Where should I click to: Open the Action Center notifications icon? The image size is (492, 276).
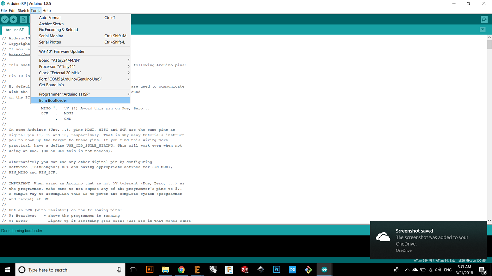pyautogui.click(x=483, y=270)
